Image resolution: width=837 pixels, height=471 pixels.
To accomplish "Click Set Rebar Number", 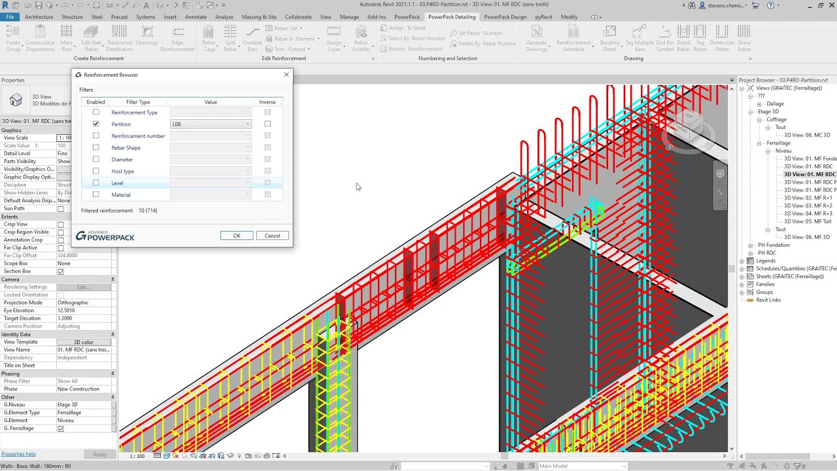I will (x=475, y=33).
